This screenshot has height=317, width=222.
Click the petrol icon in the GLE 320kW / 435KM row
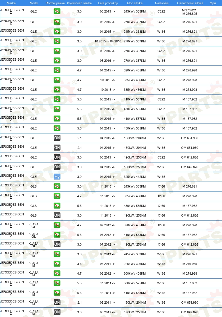pyautogui.click(x=57, y=70)
